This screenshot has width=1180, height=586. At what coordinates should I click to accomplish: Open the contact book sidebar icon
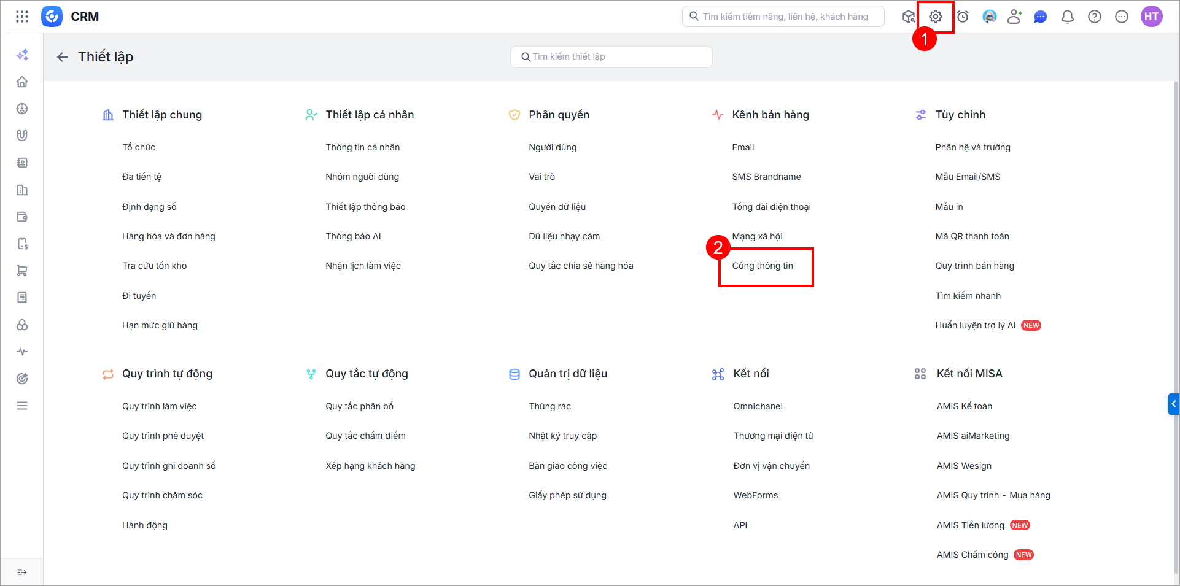tap(22, 163)
